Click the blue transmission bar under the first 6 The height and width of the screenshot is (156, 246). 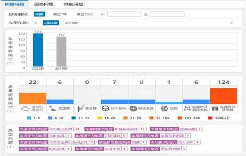pos(60,102)
